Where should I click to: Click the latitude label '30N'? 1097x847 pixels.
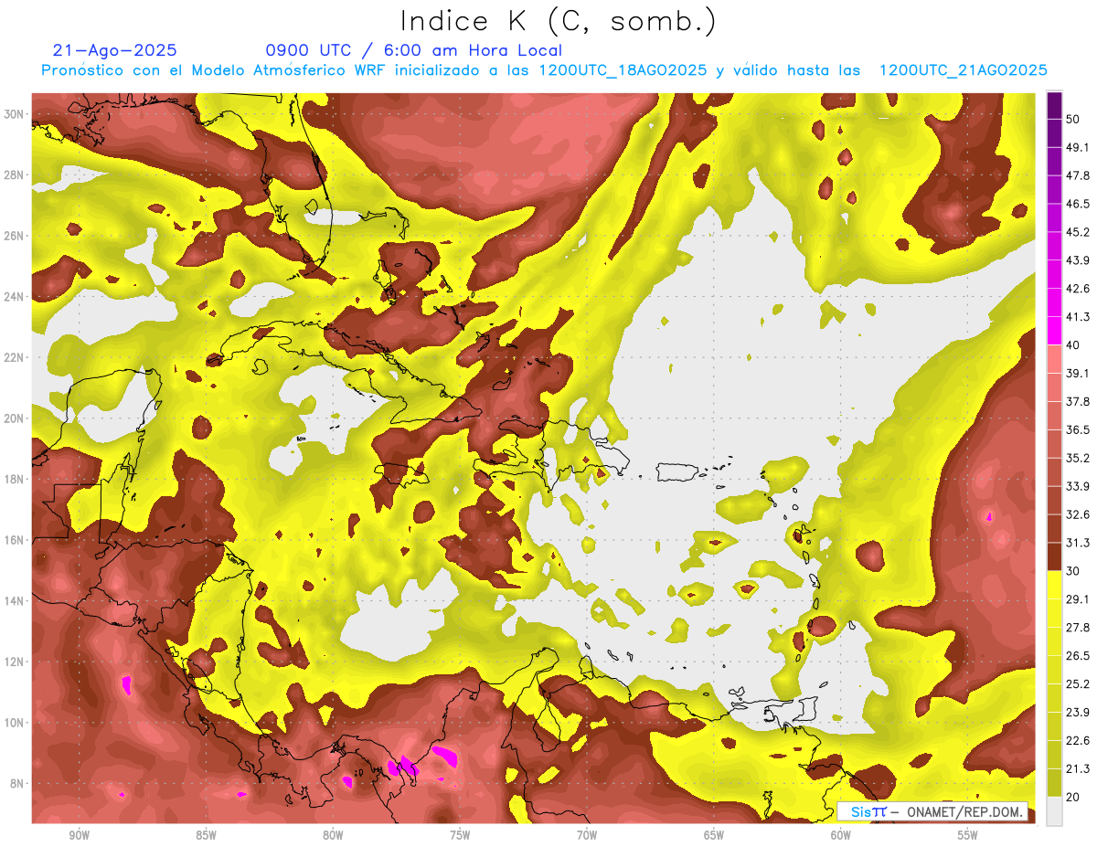tap(13, 114)
